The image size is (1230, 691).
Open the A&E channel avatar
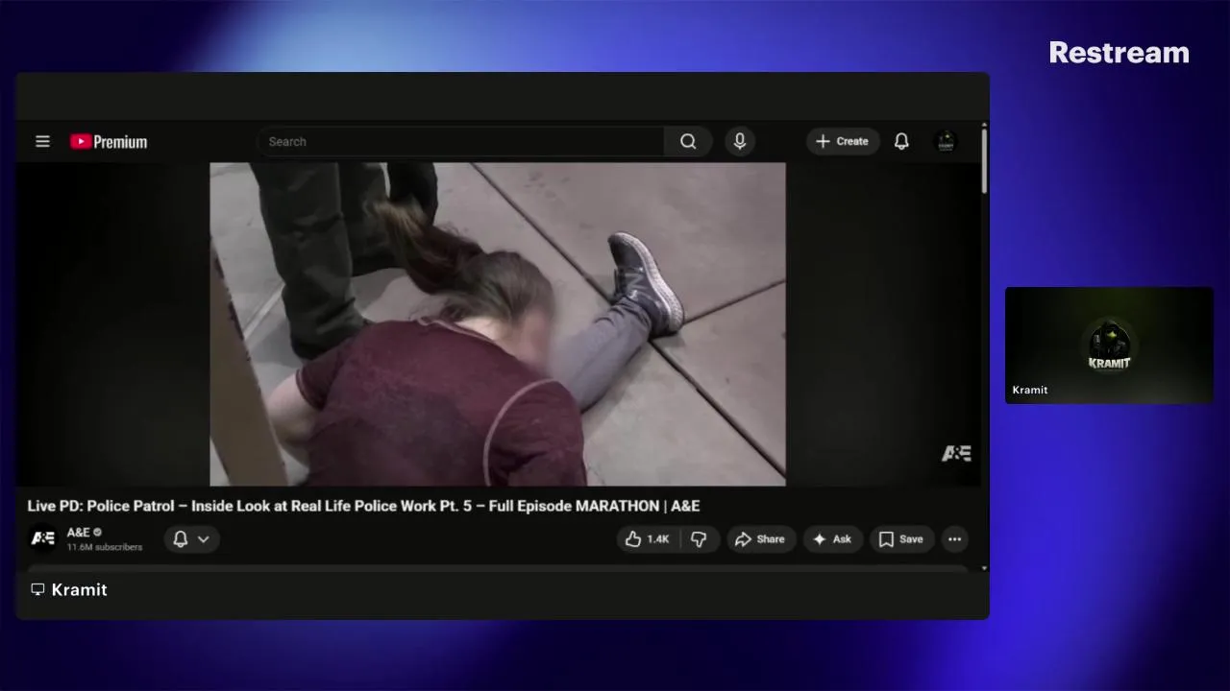click(43, 538)
